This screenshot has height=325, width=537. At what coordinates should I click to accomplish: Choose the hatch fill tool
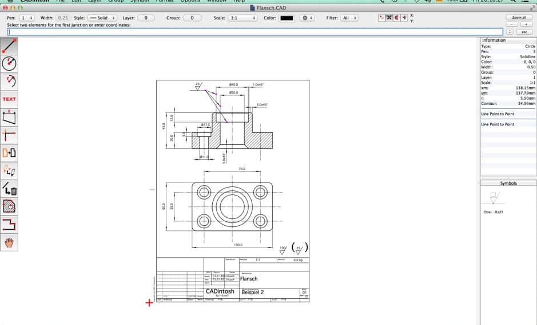tap(10, 206)
